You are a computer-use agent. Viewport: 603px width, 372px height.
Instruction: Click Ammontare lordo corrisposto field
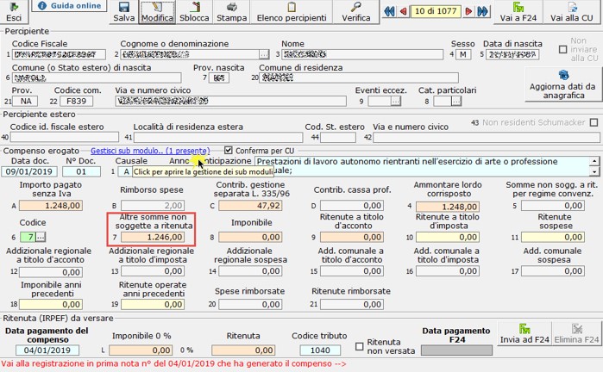pyautogui.click(x=448, y=207)
